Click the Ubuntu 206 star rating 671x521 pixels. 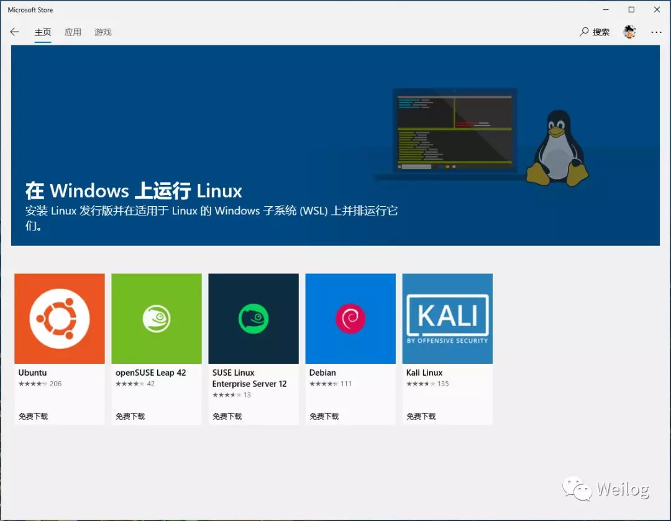[x=40, y=384]
